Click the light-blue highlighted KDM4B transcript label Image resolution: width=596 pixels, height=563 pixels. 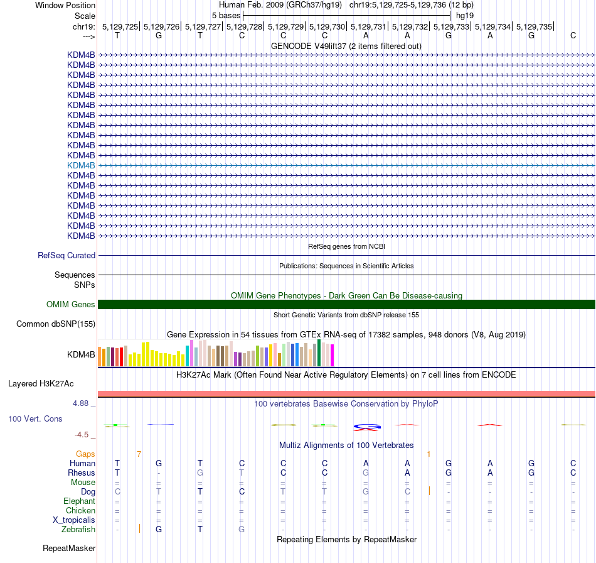[81, 166]
